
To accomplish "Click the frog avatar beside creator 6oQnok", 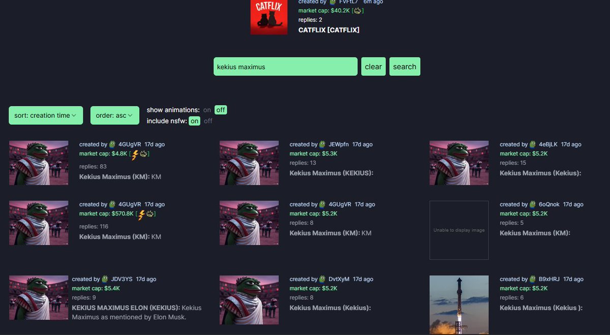I will (x=533, y=204).
